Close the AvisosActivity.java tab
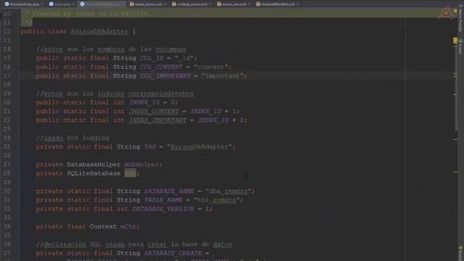This screenshot has height=261, width=464. (x=42, y=4)
